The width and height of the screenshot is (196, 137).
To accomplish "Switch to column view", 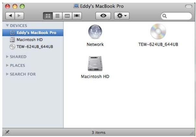I will click(67, 16).
